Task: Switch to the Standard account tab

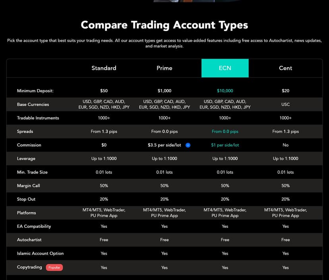Action: pos(104,68)
